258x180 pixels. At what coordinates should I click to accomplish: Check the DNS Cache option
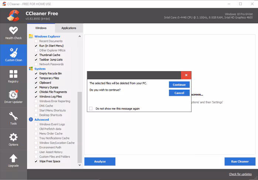(x=36, y=106)
